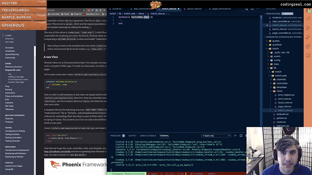Image resolution: width=312 pixels, height=175 pixels.
Task: Open the Remote Explorer icon
Action: pos(308,56)
